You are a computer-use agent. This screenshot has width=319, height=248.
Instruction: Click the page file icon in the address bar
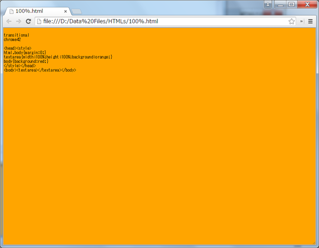[x=39, y=21]
